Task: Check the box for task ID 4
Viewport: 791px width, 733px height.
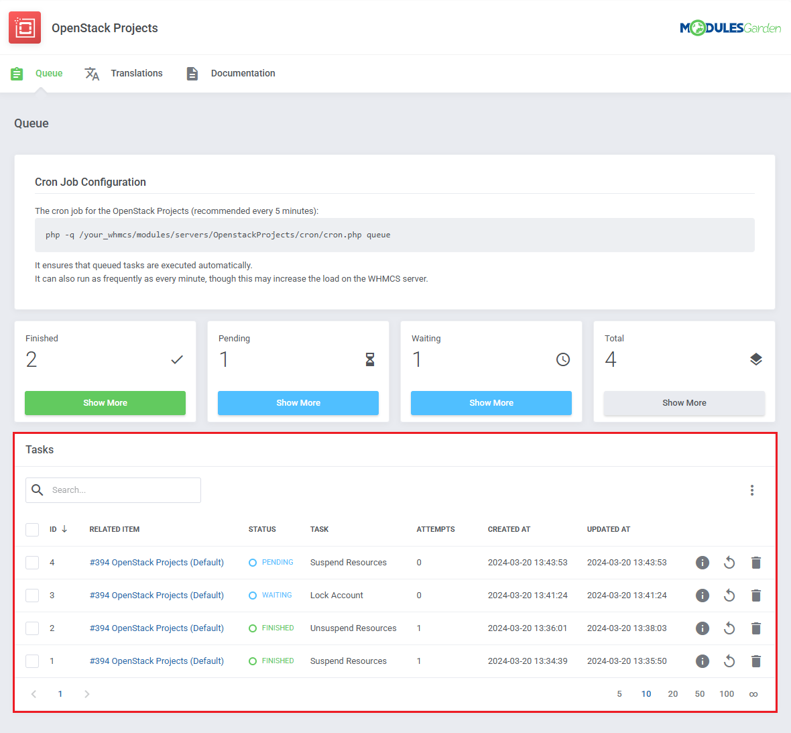Action: tap(32, 563)
